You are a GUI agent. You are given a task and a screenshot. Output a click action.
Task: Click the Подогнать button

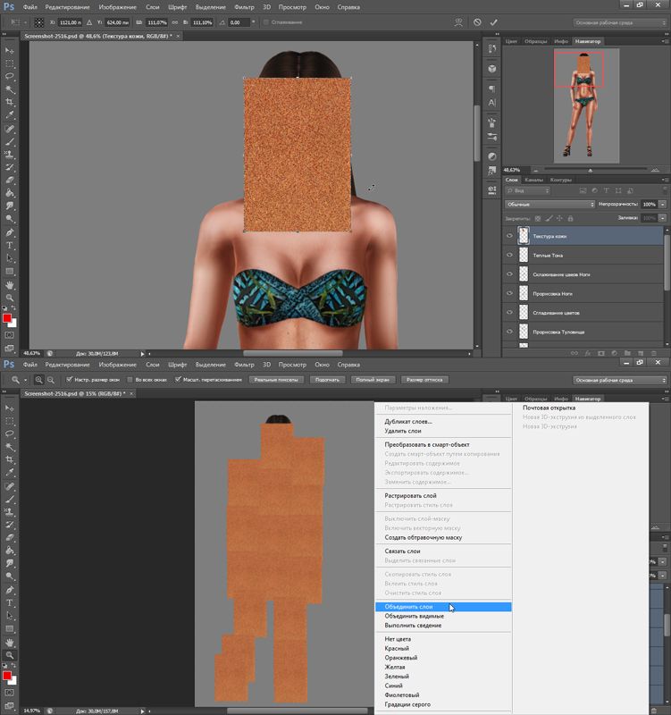[327, 380]
